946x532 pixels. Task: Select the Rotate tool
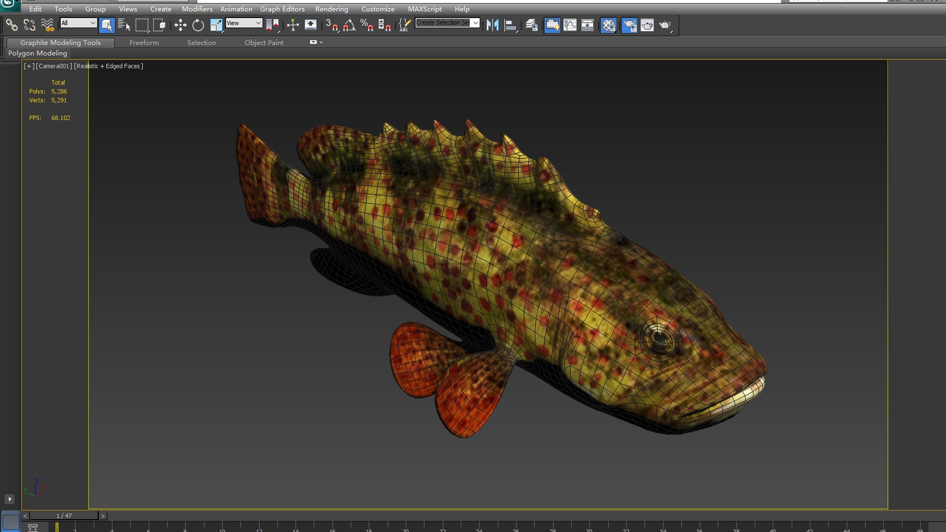[x=198, y=25]
